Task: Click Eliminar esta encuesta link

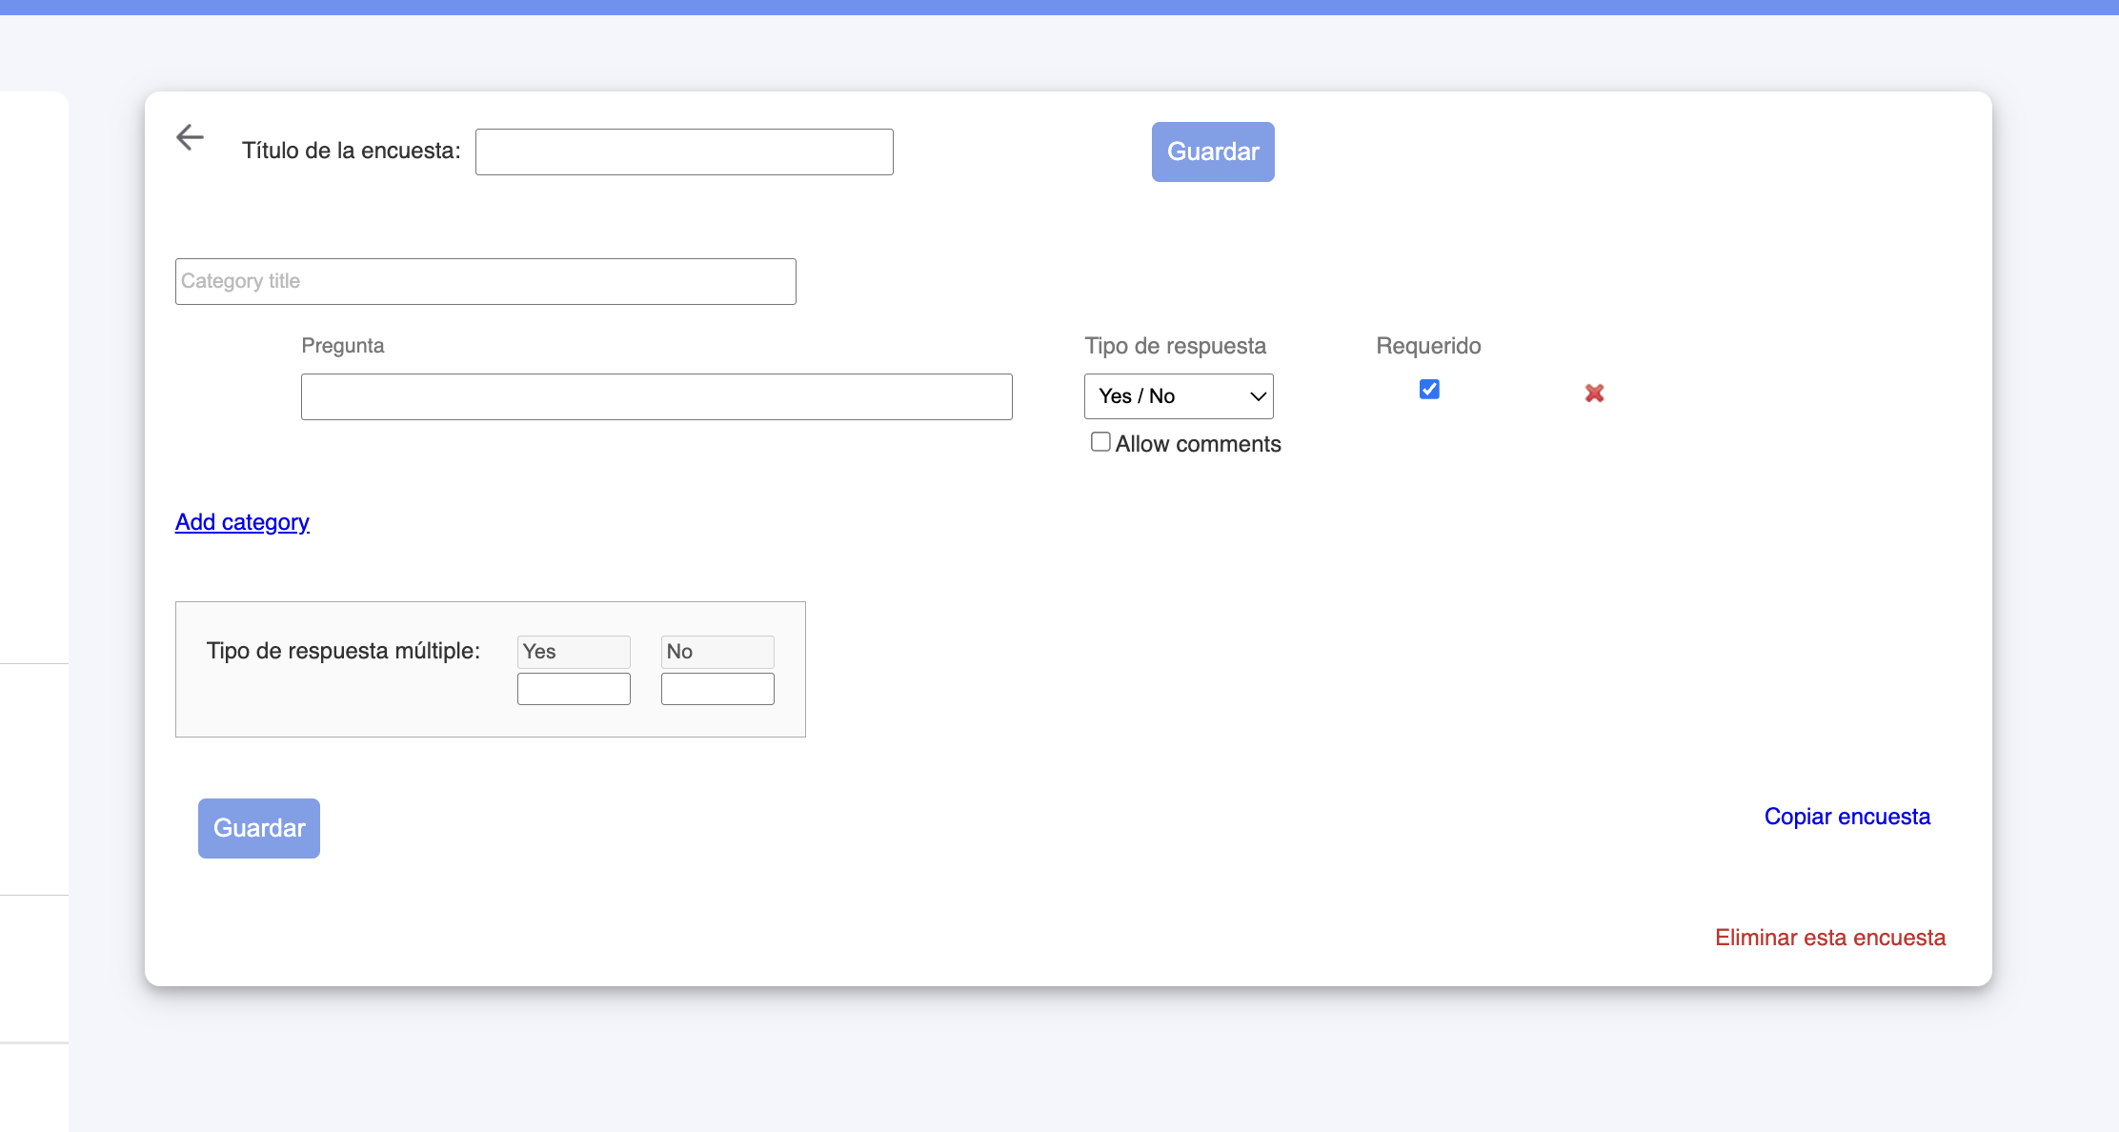Action: click(1829, 938)
